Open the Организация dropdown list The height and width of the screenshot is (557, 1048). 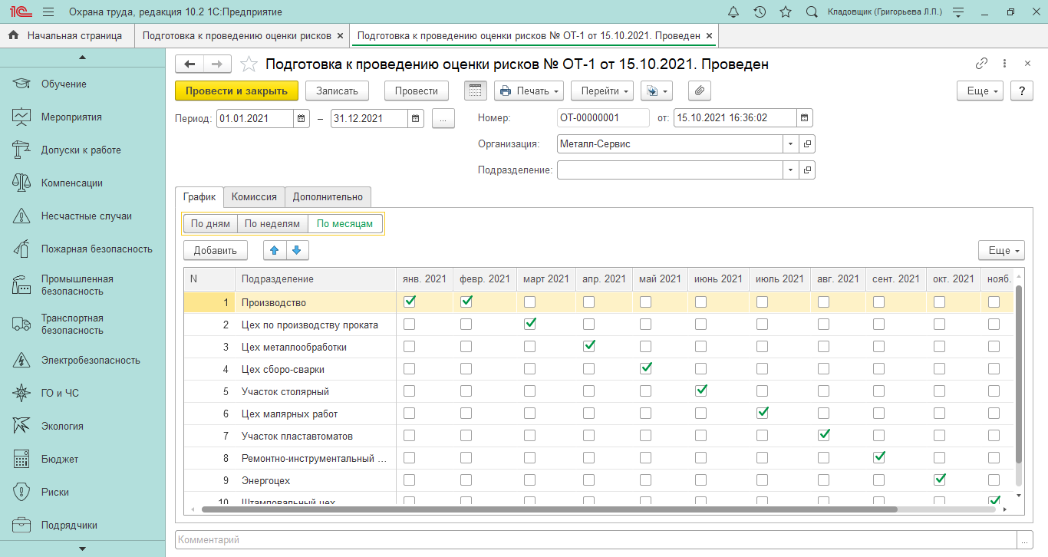790,143
